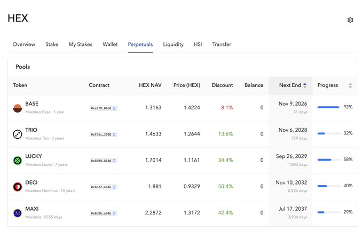Viewport: 363px width, 231px height.
Task: Click the 34.4% discount value
Action: click(x=225, y=160)
